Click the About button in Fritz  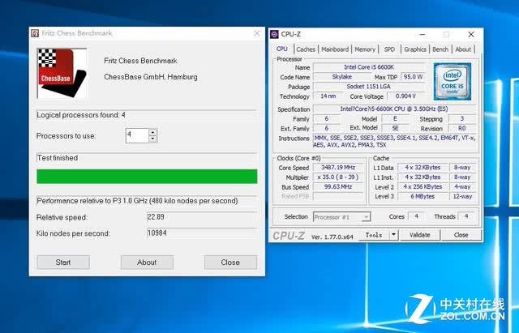tap(147, 263)
